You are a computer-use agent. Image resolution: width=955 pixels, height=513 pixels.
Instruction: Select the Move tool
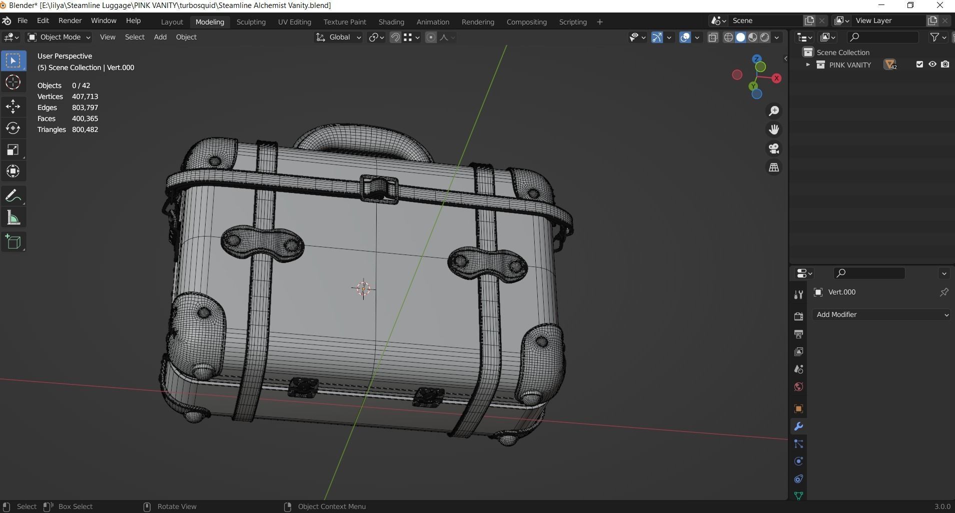pyautogui.click(x=13, y=106)
